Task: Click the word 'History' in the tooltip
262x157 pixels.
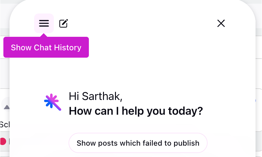Action: click(x=68, y=48)
